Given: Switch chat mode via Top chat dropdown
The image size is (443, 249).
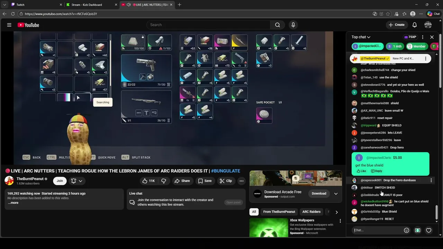Looking at the screenshot, I should pyautogui.click(x=361, y=37).
